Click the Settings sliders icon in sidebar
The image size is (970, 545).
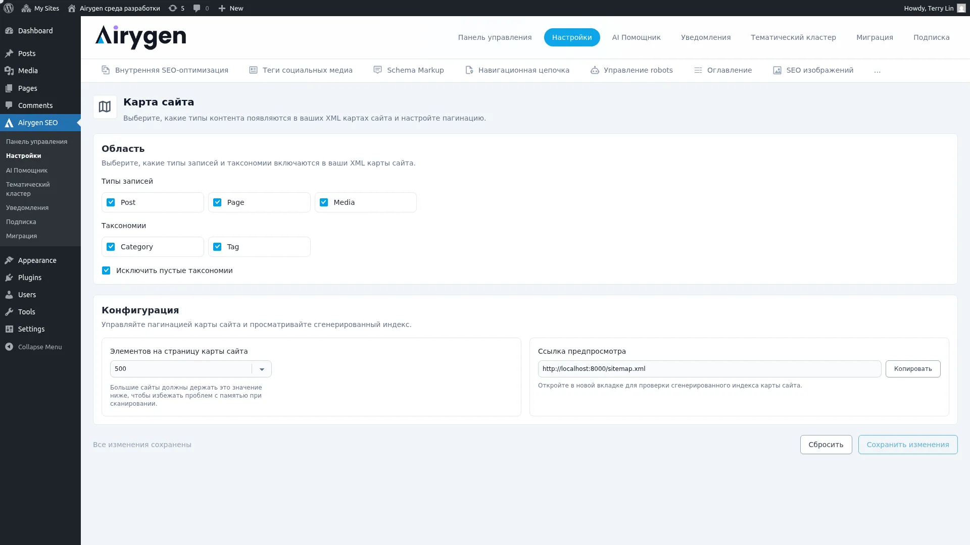(9, 329)
